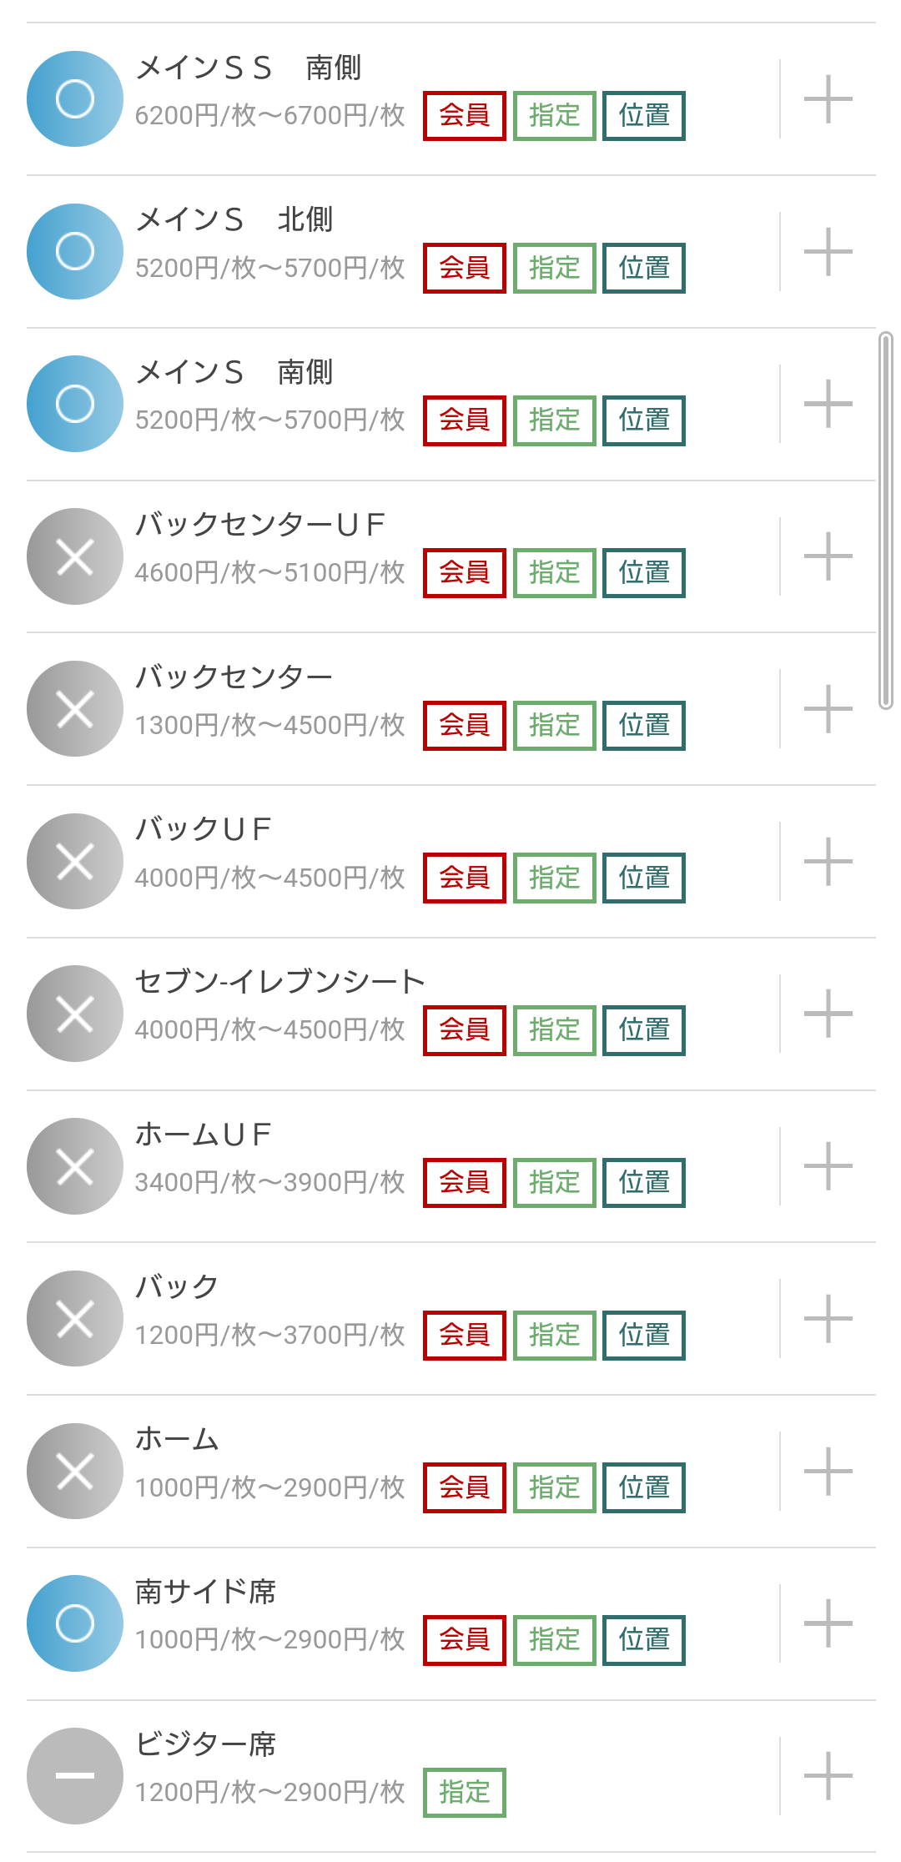Image resolution: width=901 pixels, height=1862 pixels.
Task: Click the sold-out X icon for バックセンターＵＦ
Action: pyautogui.click(x=75, y=556)
